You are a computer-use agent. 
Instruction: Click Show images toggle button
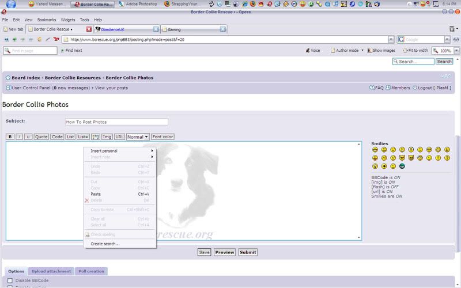(381, 51)
